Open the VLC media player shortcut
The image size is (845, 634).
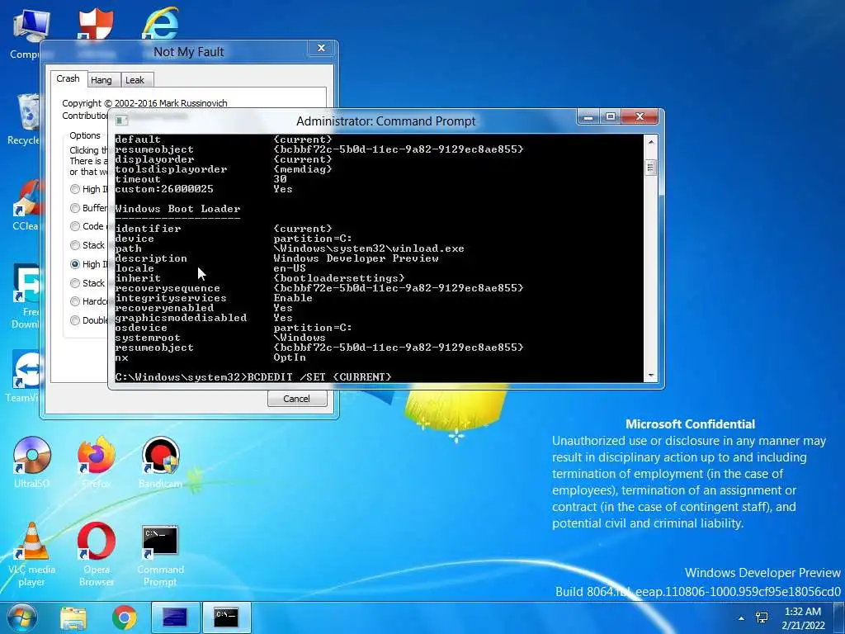coord(32,554)
